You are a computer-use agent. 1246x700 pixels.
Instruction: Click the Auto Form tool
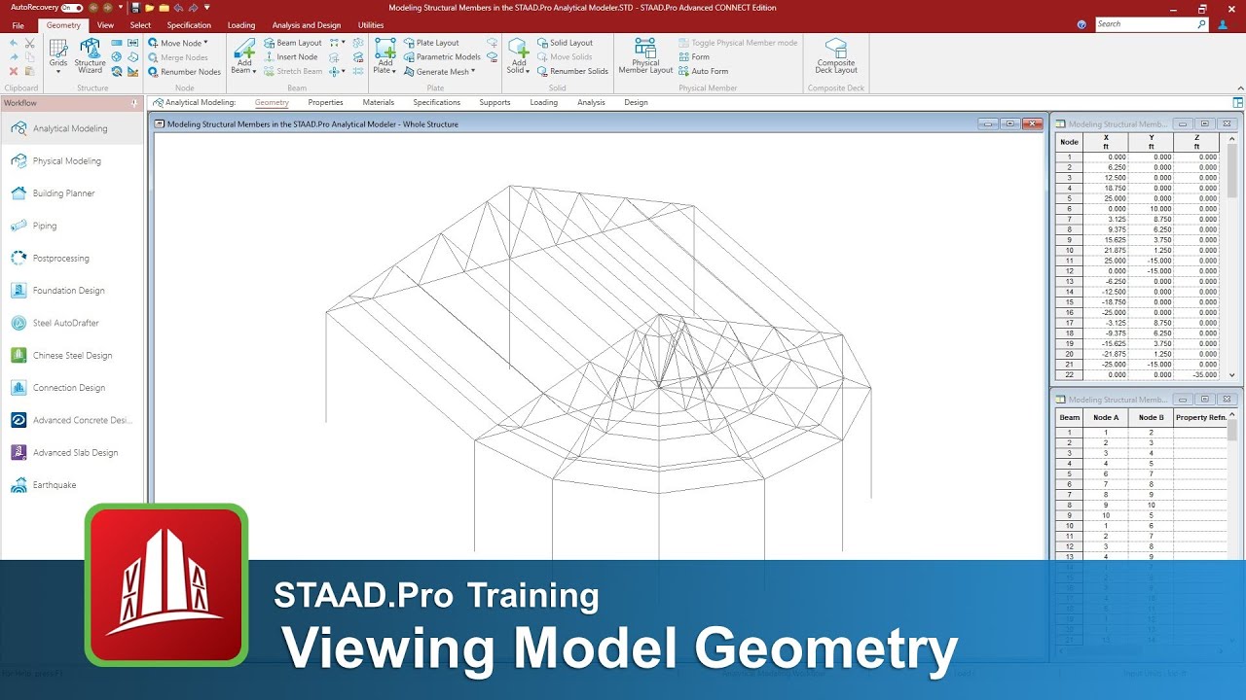[x=703, y=71]
